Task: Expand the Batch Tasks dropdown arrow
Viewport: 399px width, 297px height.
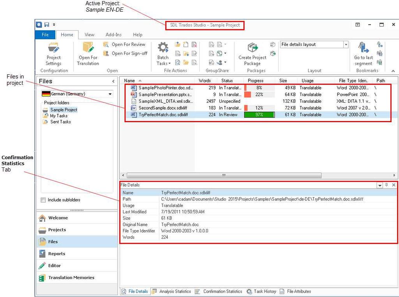Action: click(169, 63)
